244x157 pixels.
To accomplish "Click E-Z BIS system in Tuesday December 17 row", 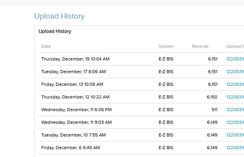I will (166, 71).
